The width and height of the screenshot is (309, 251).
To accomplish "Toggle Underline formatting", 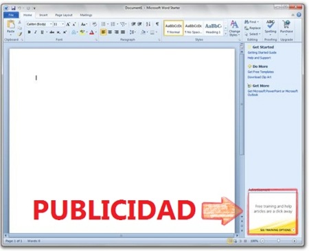I will pos(42,32).
